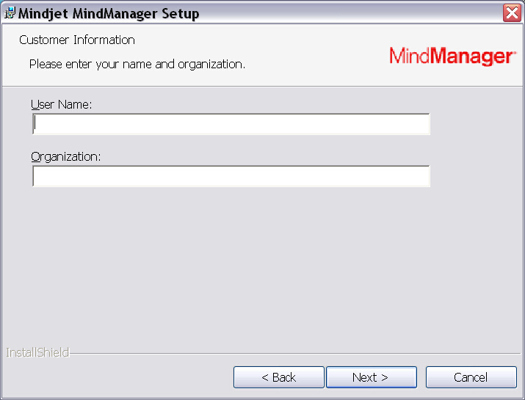Proceed with the Next button
The height and width of the screenshot is (400, 525).
click(372, 377)
